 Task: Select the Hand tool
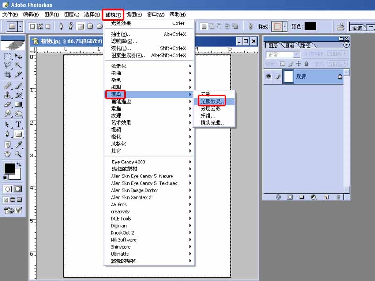click(x=7, y=154)
